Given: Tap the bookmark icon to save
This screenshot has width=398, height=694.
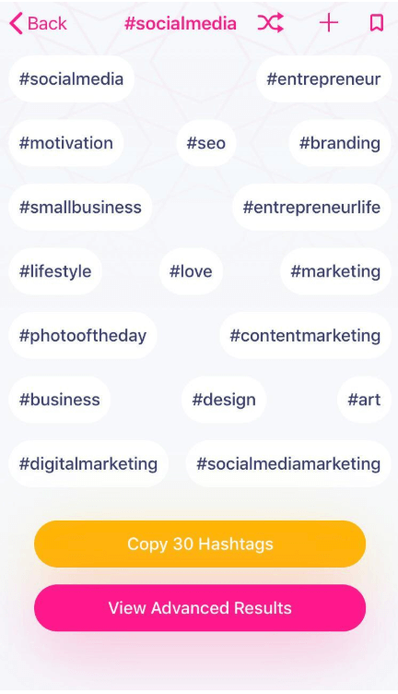Looking at the screenshot, I should (377, 22).
